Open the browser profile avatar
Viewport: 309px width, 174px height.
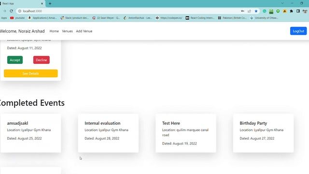(305, 11)
